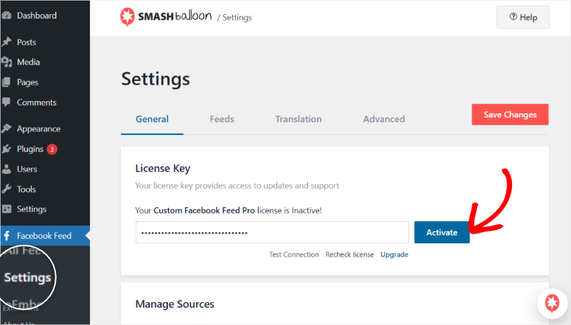Image resolution: width=571 pixels, height=325 pixels.
Task: Switch to the General tab
Action: click(152, 119)
